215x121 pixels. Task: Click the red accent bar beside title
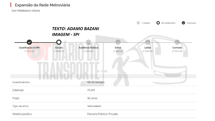pos(11,5)
